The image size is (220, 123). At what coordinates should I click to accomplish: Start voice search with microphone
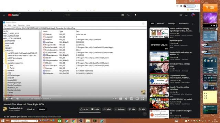tap(135, 15)
